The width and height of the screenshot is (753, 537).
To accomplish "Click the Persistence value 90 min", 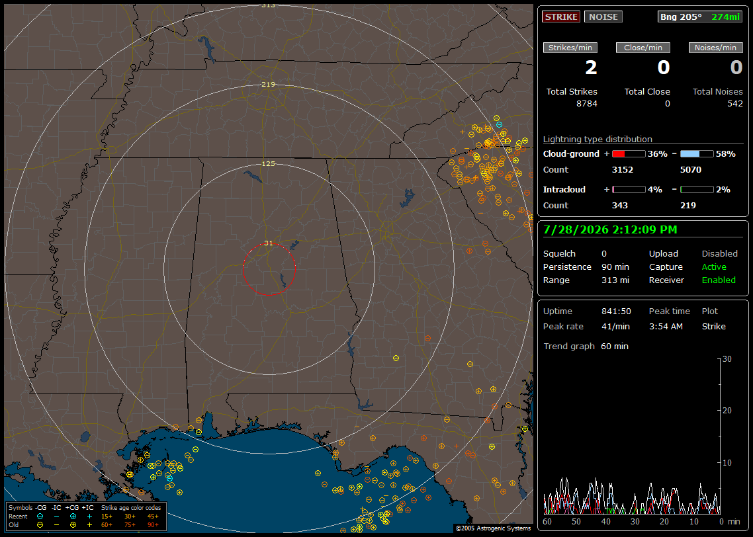I will point(615,267).
